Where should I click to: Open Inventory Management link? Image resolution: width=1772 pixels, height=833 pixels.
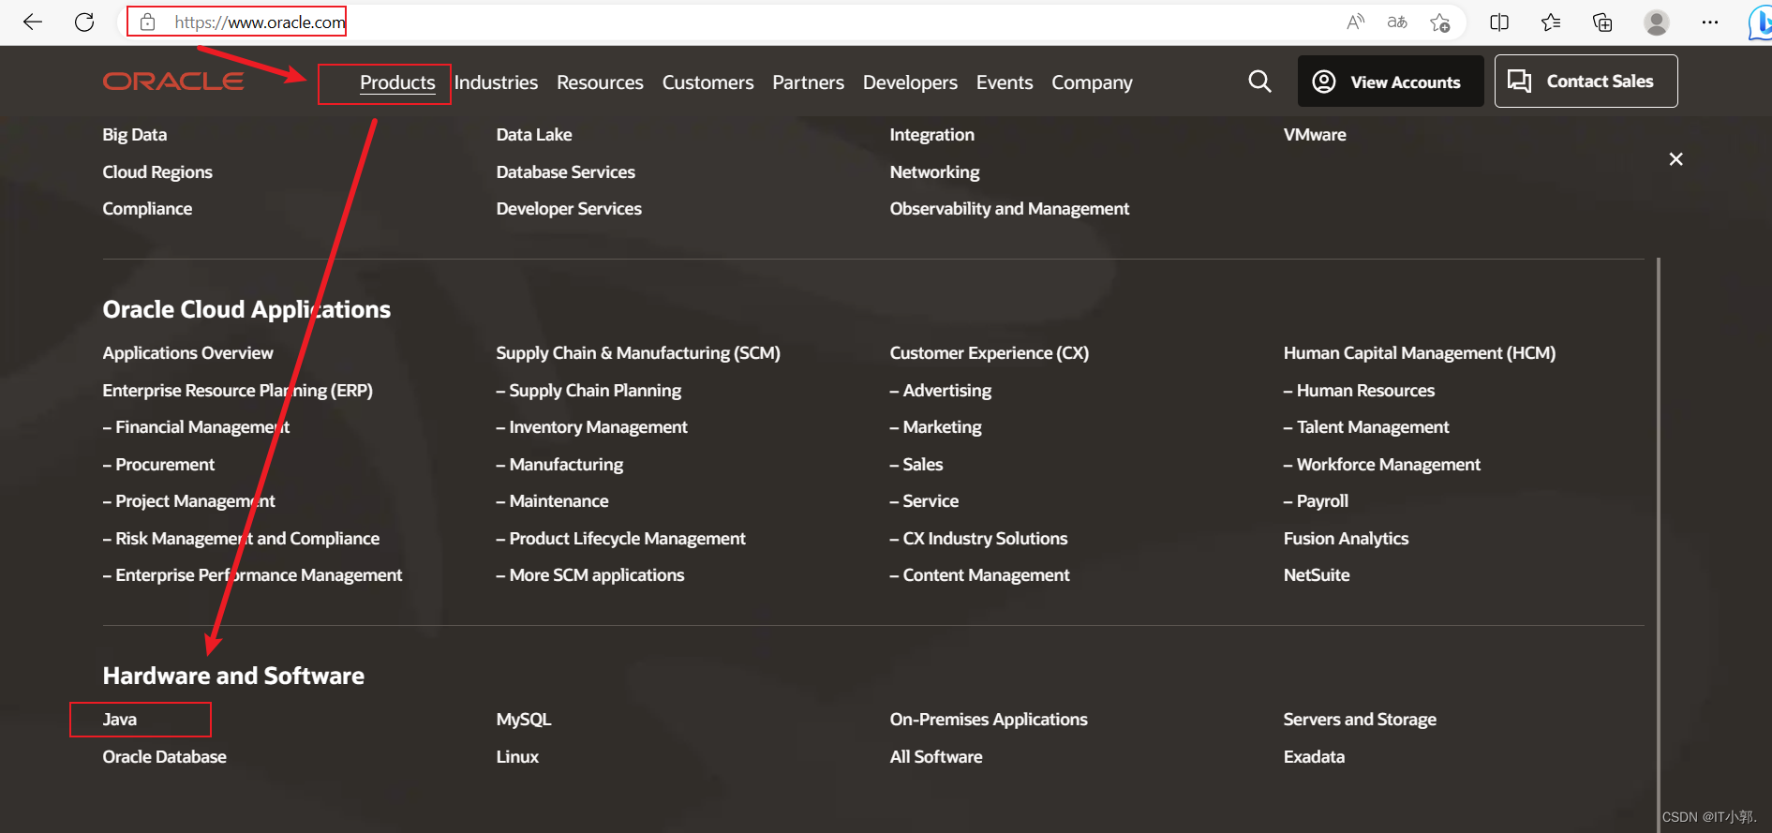click(x=592, y=427)
